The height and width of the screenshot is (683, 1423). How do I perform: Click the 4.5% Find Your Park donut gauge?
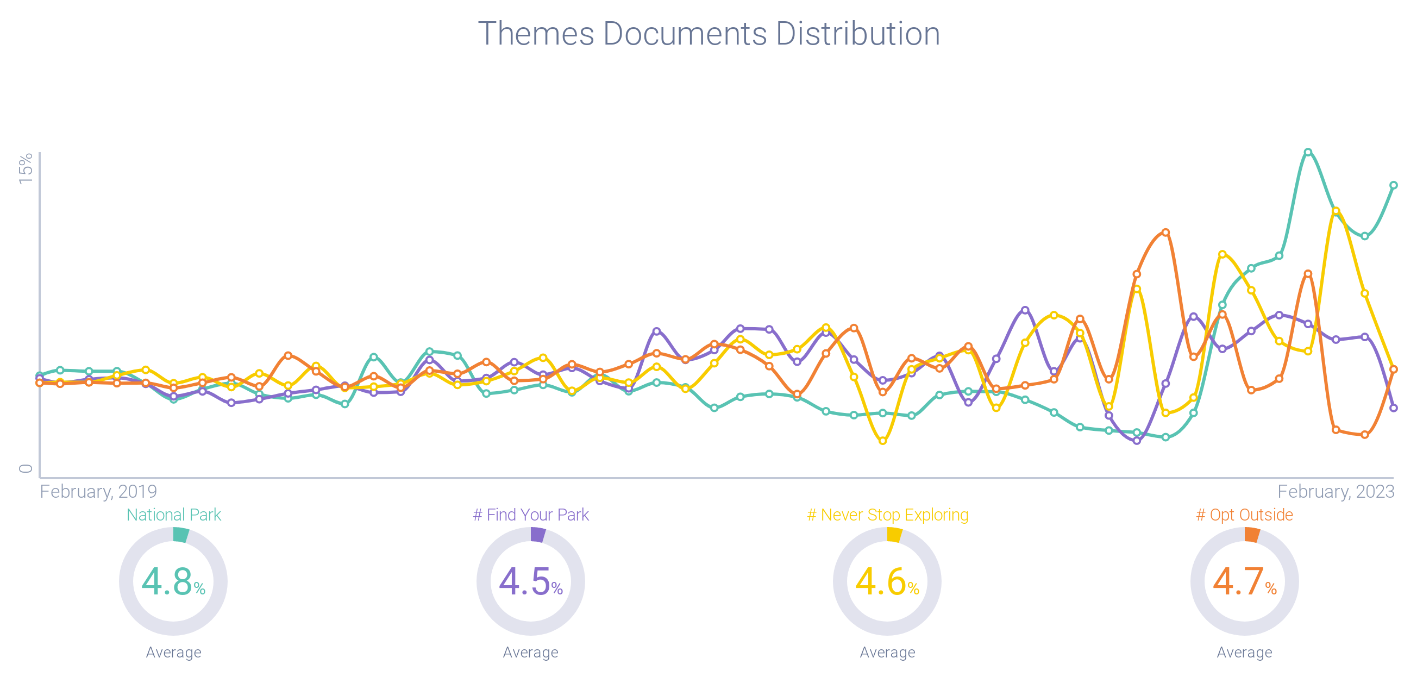point(530,581)
